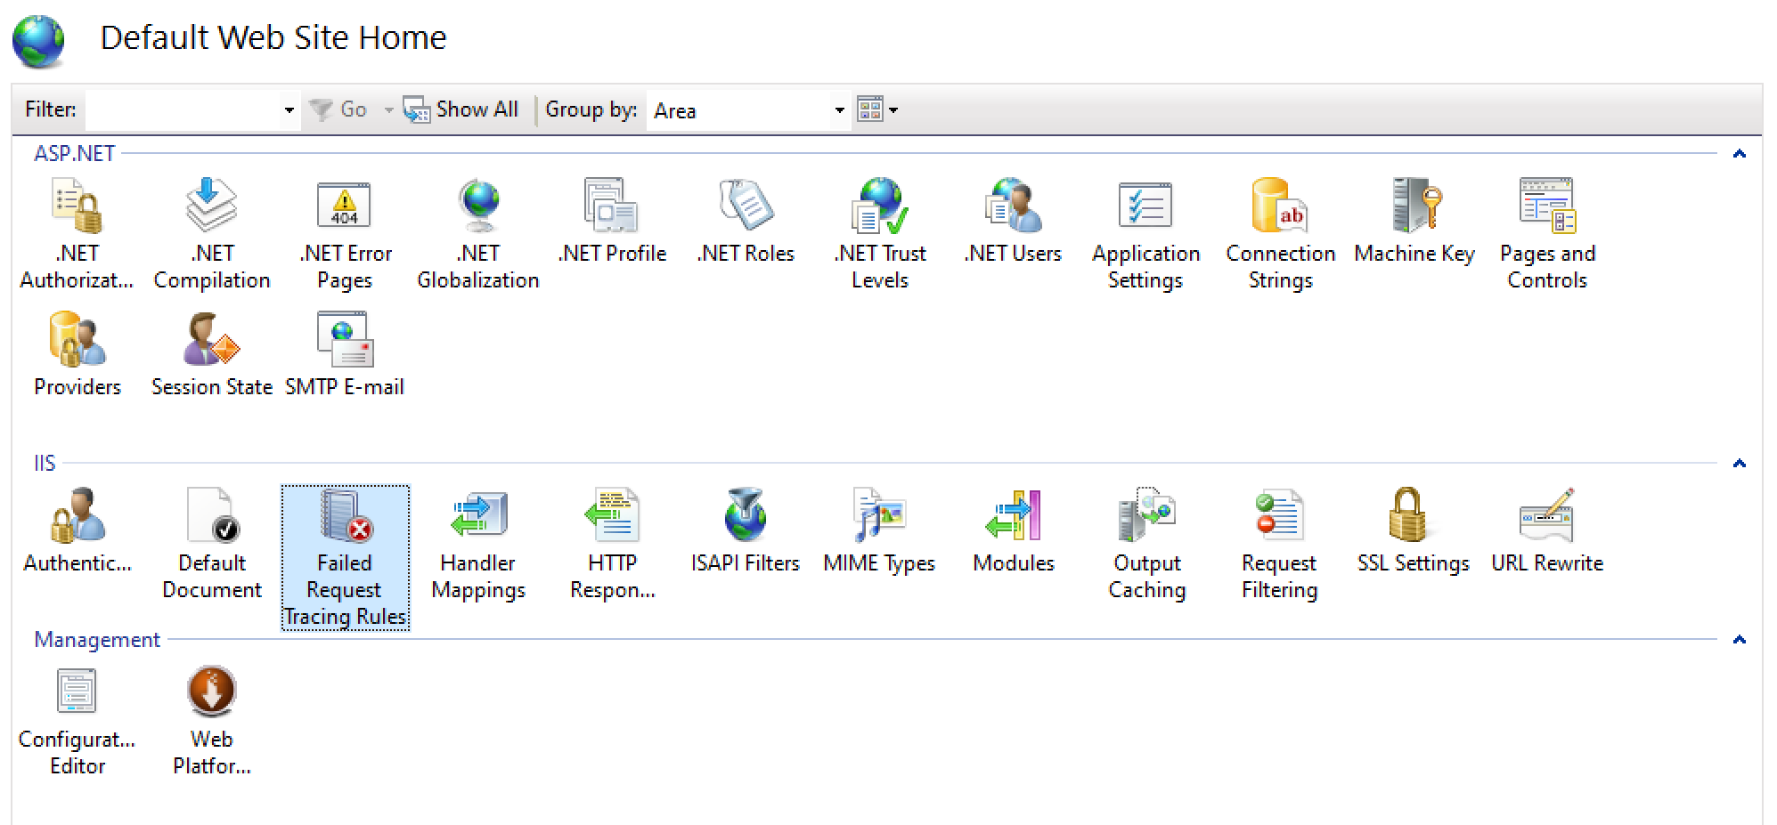Open URL Rewrite feature
Screen dimensions: 1777x825
(1547, 530)
